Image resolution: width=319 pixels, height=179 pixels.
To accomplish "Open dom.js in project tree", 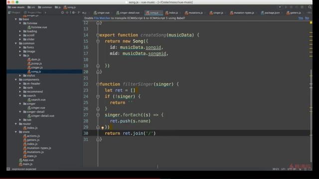I will point(34,60).
